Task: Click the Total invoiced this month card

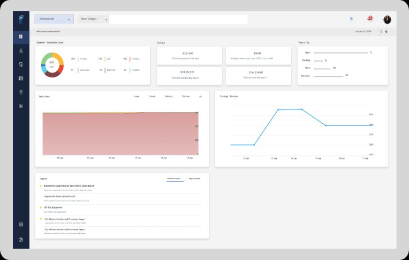Action: [x=258, y=76]
